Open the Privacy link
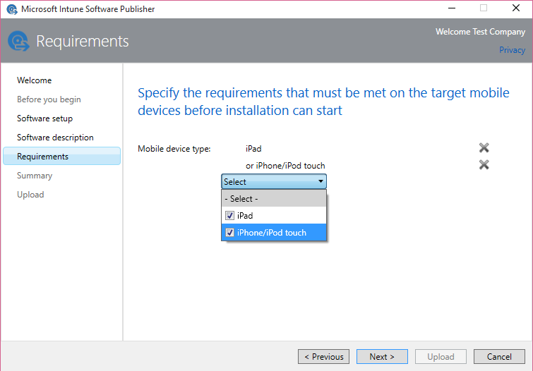The image size is (533, 371). click(x=512, y=50)
